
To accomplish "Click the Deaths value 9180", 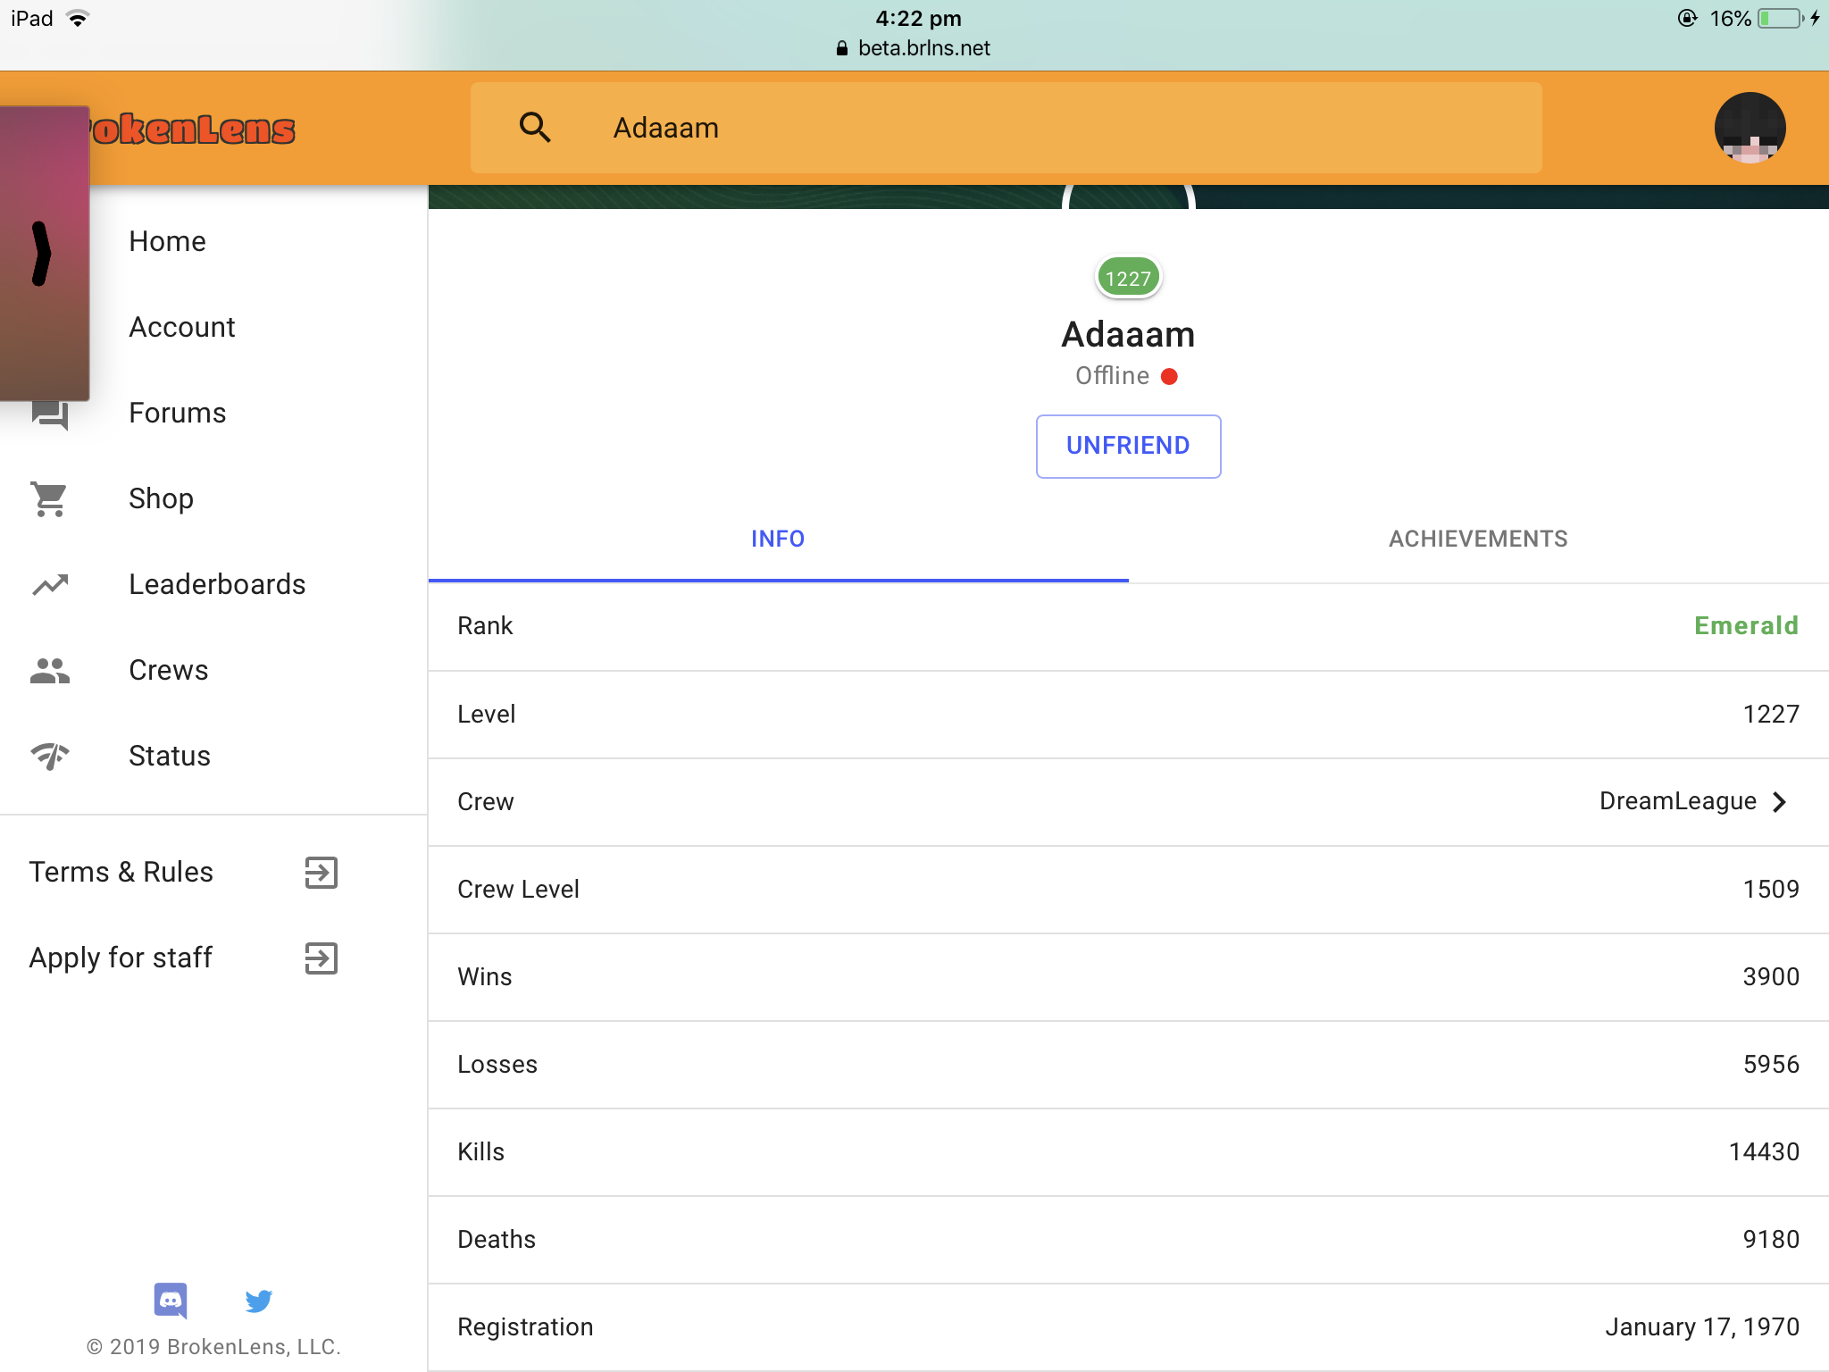I will (1771, 1239).
